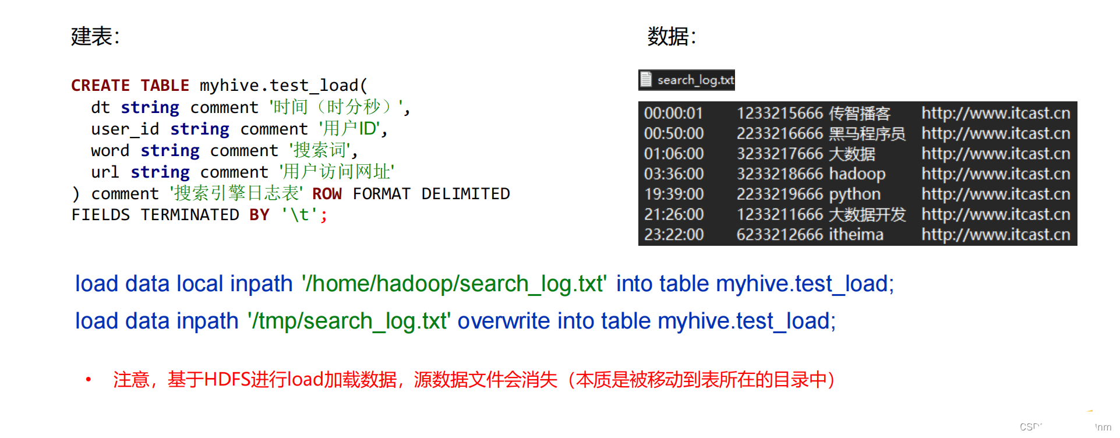This screenshot has width=1120, height=438.
Task: Click the heading 数据:
Action: click(672, 36)
